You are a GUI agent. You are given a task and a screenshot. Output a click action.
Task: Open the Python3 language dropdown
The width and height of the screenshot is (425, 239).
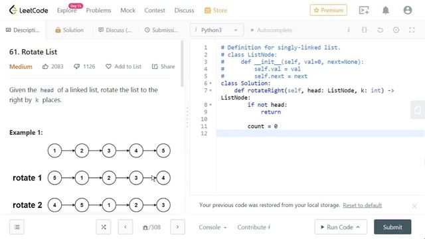click(x=217, y=30)
